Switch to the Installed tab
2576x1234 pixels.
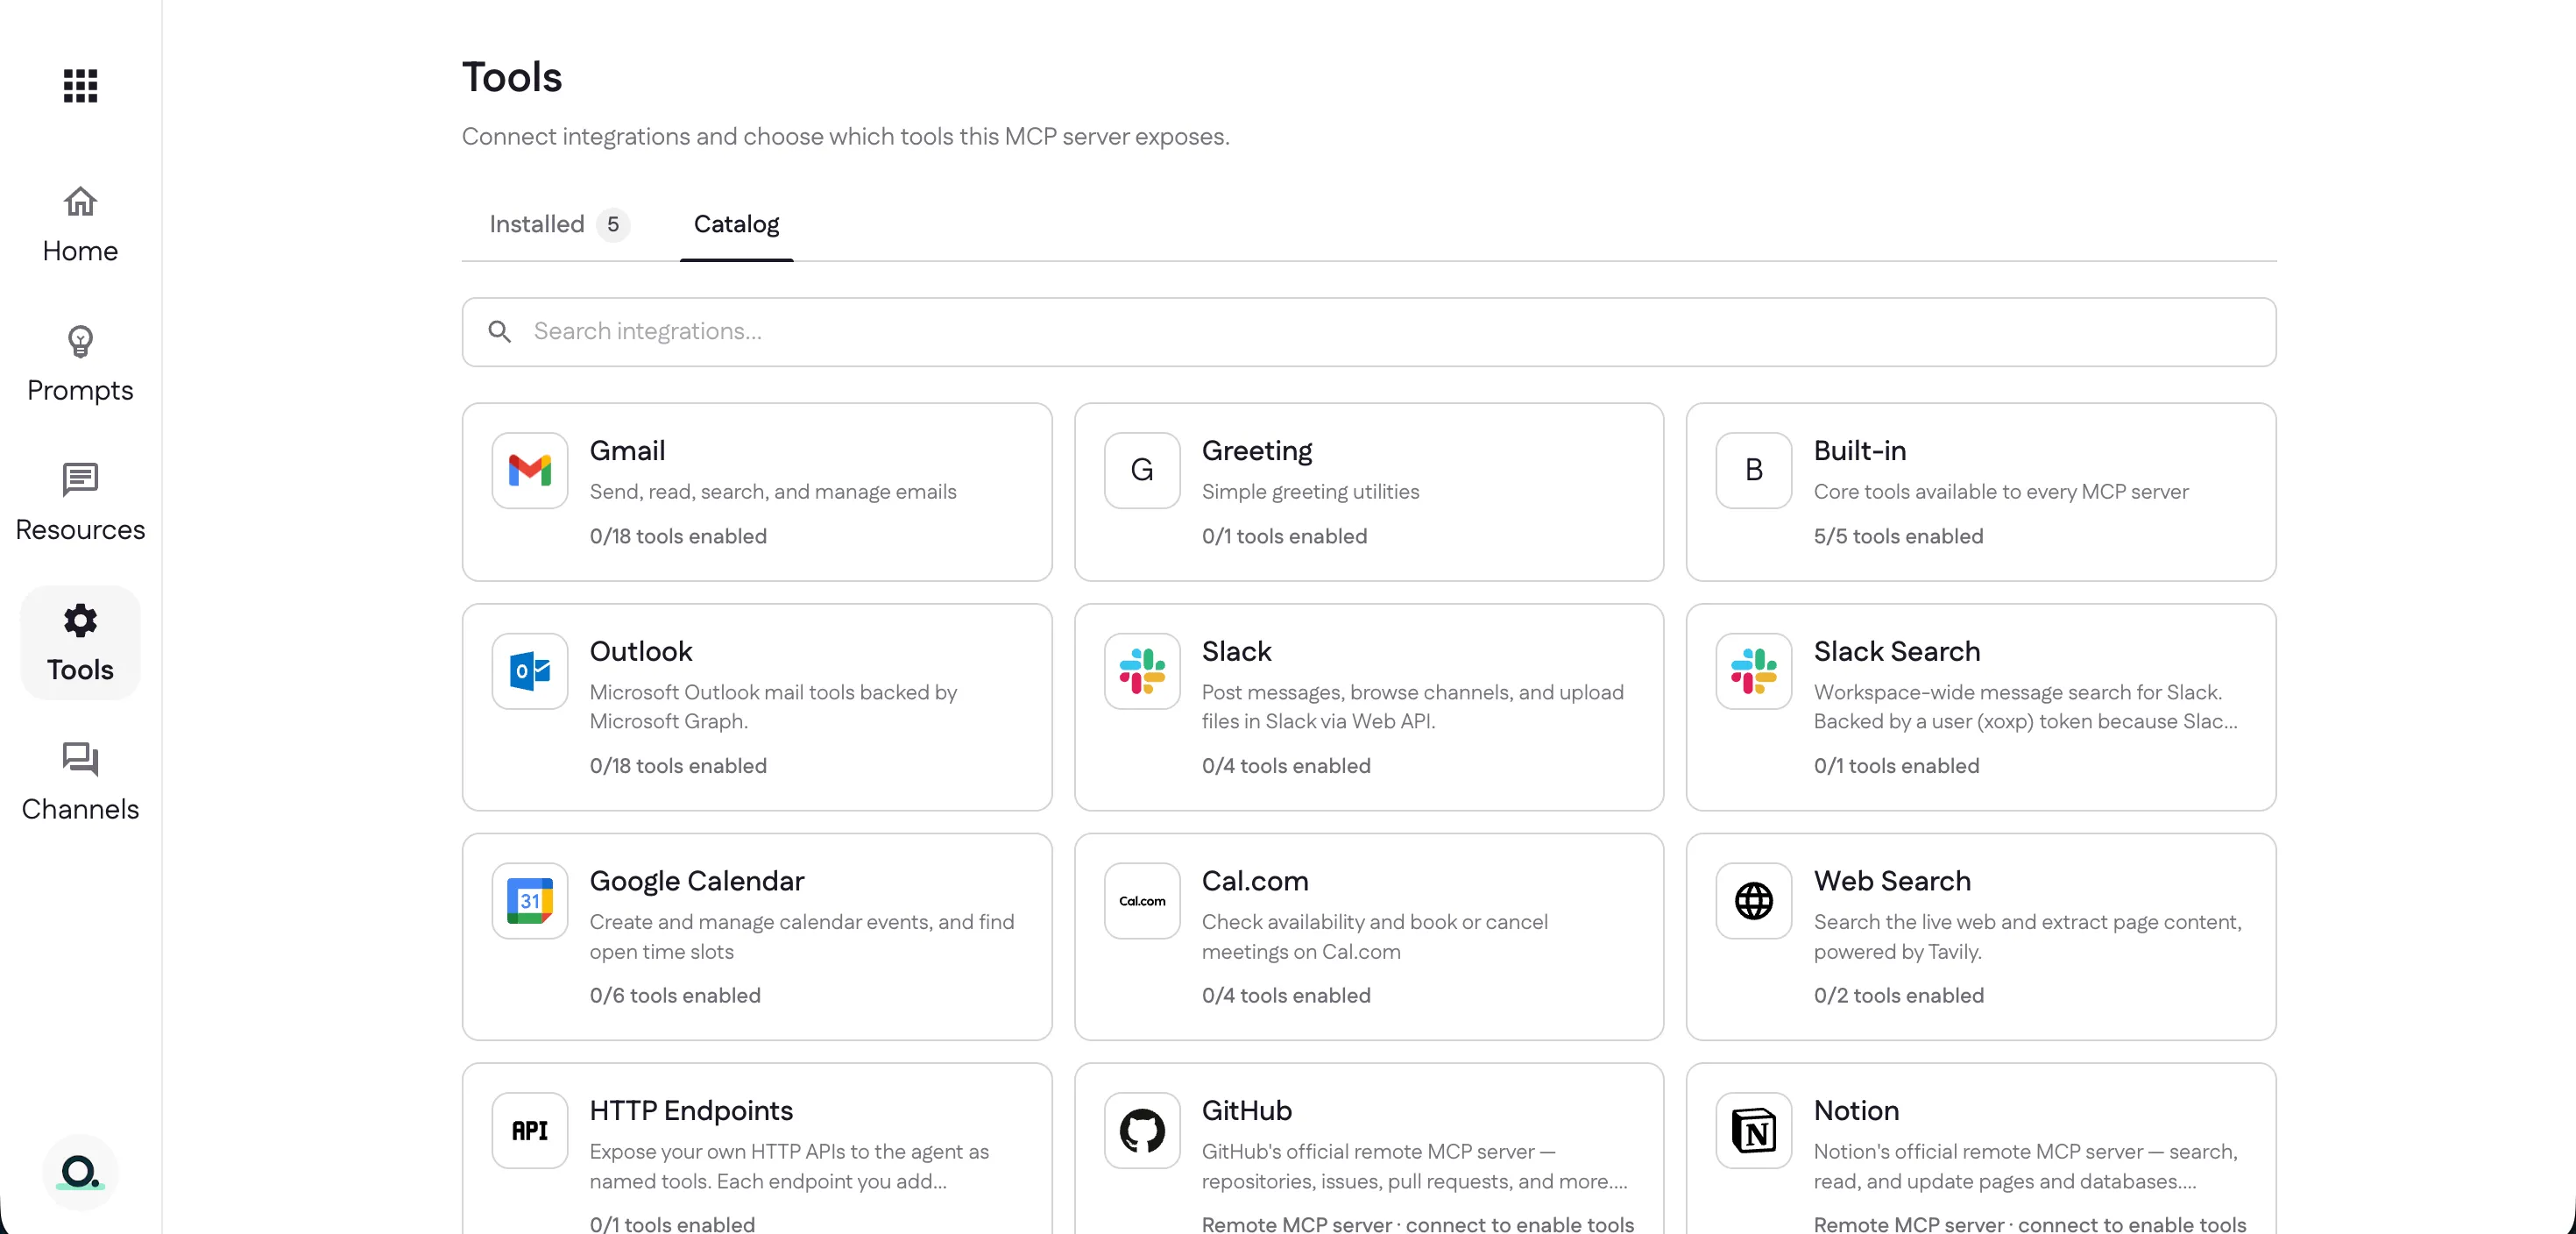coord(558,224)
